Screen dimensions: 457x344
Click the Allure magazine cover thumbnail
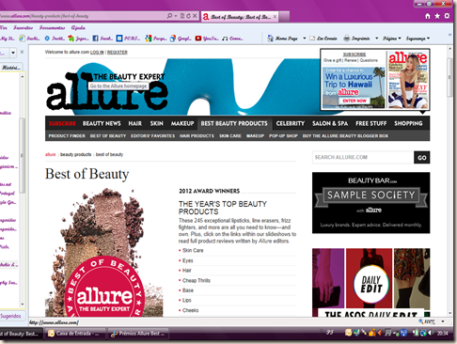[408, 80]
